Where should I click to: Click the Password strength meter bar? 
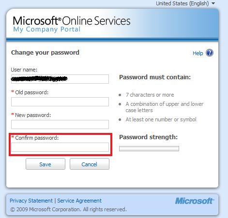click(x=149, y=148)
